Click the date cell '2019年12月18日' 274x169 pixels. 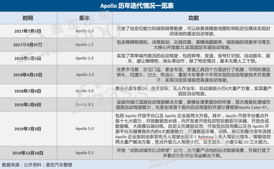28,153
